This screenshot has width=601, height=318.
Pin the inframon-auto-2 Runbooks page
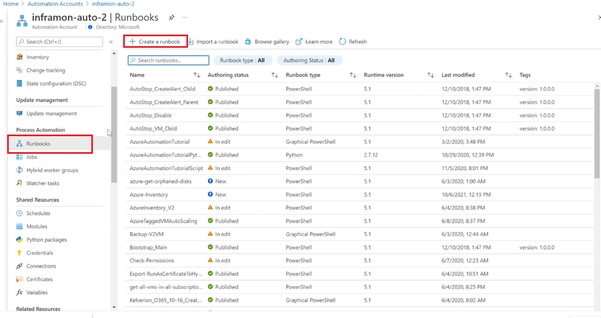pos(171,17)
